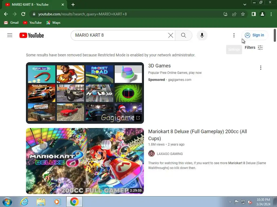Viewport: 277px width, 207px height.
Task: Open Action Center flag tray icon
Action: (236, 202)
